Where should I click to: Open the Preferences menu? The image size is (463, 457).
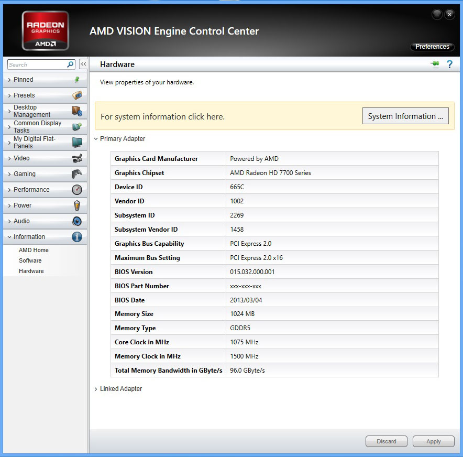point(432,46)
